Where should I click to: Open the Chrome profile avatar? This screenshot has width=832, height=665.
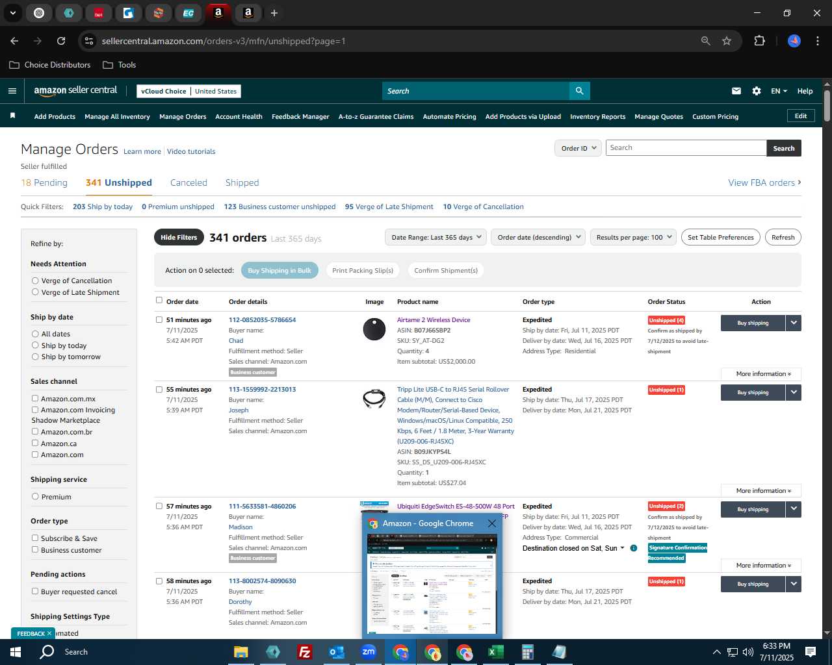pyautogui.click(x=794, y=41)
